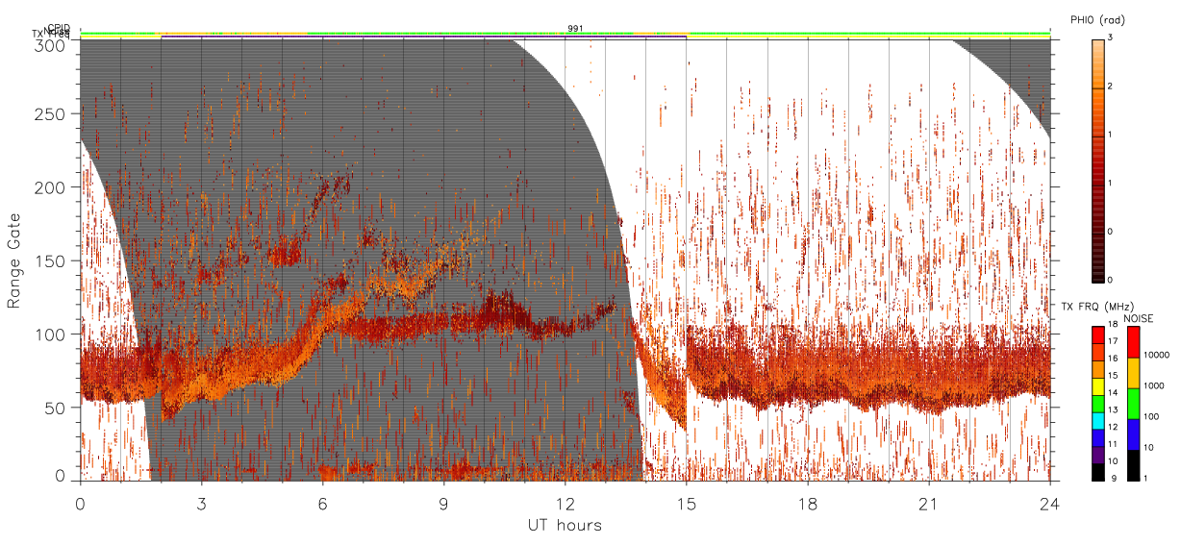Pick the blue 11–12 MHz swatch in TX FRQ bar
Viewport: 1181px width, 545px height.
click(x=1097, y=438)
